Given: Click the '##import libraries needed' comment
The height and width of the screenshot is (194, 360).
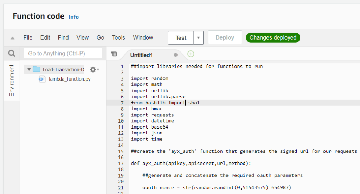Looking at the screenshot, I should [197, 66].
